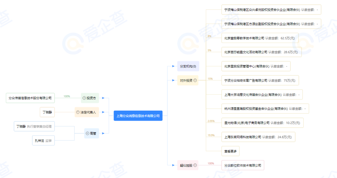Click the 5% share label
The width and height of the screenshot is (337, 178).
click(209, 50)
